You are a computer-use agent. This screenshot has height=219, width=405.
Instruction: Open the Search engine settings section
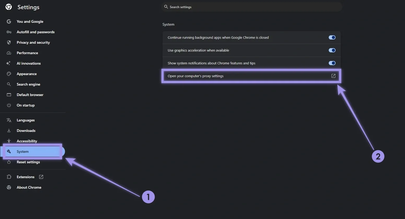pyautogui.click(x=28, y=84)
